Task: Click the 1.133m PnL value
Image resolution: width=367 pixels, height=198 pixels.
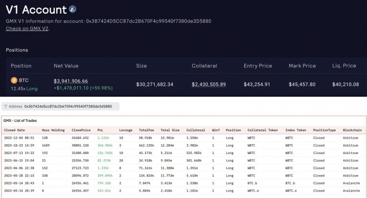Action: 103,138
